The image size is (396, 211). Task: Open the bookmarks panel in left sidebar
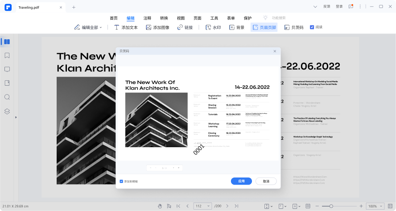pos(7,56)
